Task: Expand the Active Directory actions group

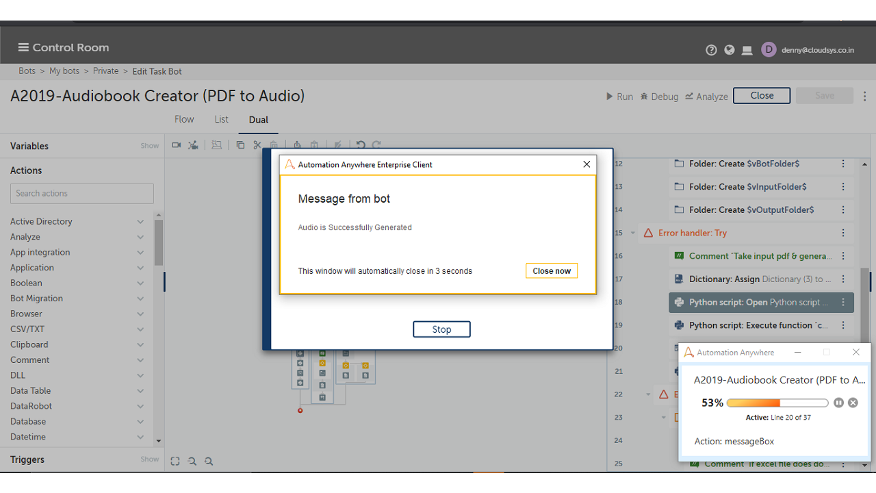Action: pyautogui.click(x=140, y=222)
